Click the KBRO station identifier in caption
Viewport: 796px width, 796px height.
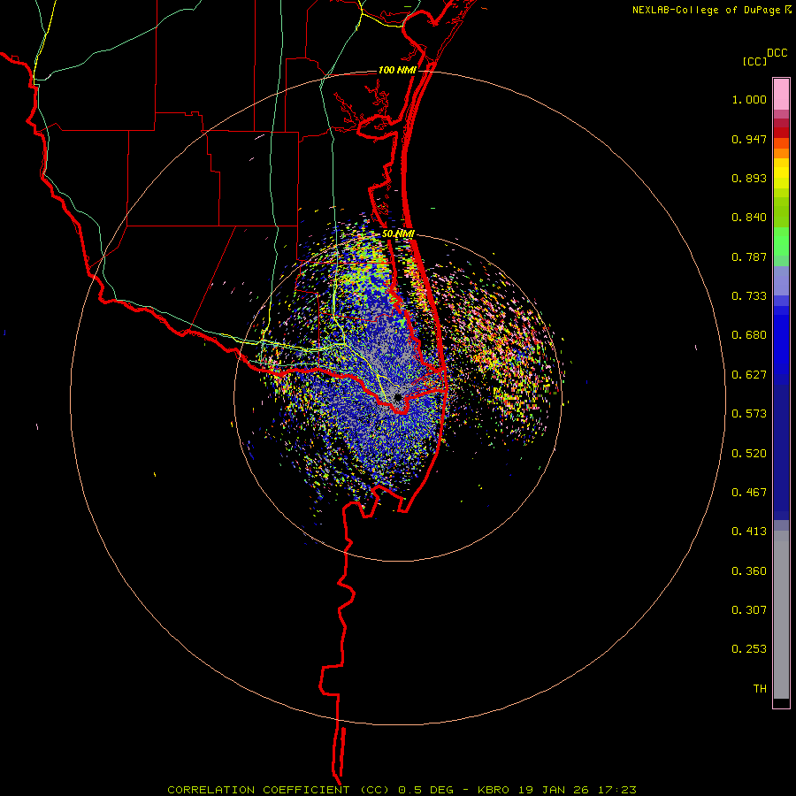pos(493,790)
